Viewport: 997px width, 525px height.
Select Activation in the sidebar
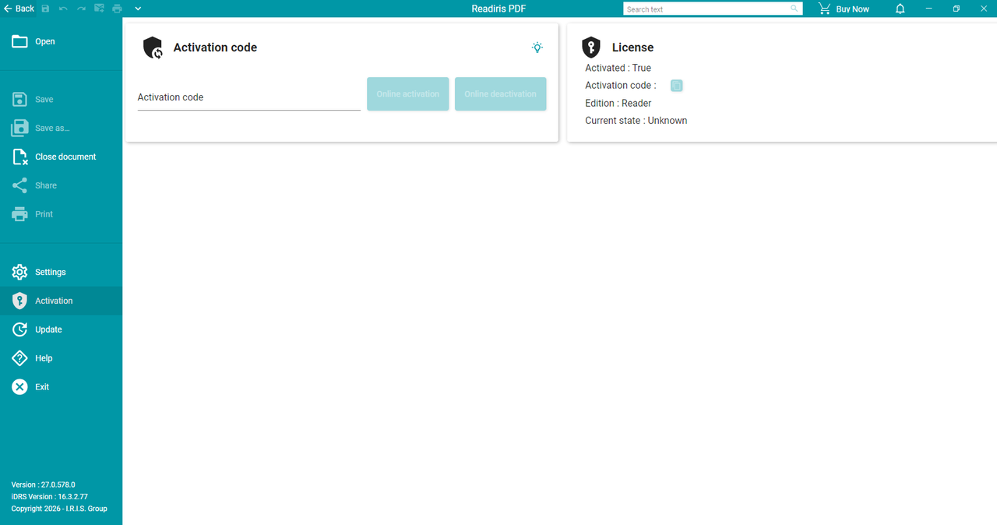(61, 301)
